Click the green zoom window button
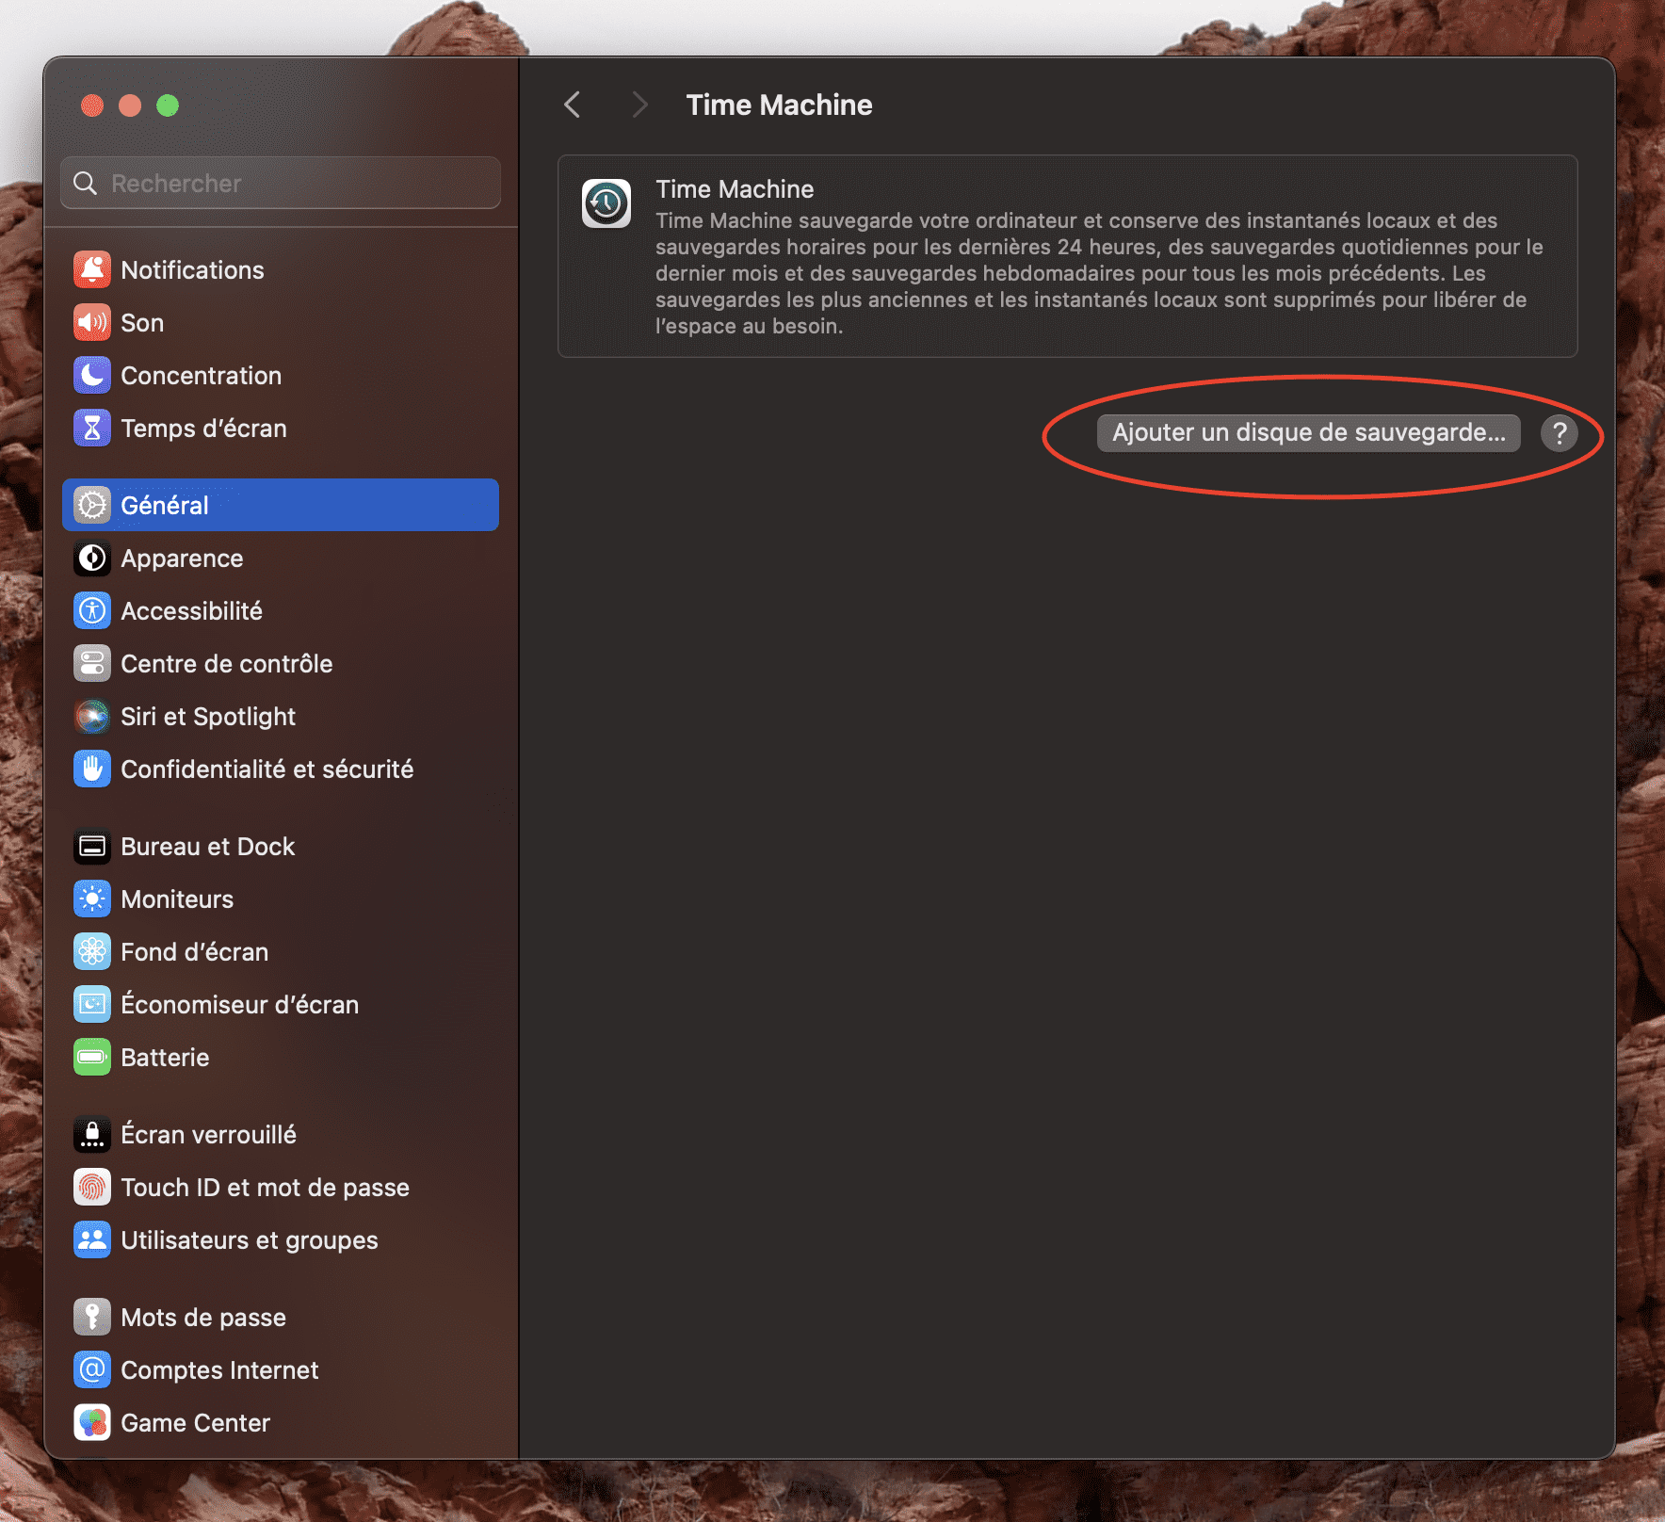This screenshot has height=1522, width=1665. [168, 105]
